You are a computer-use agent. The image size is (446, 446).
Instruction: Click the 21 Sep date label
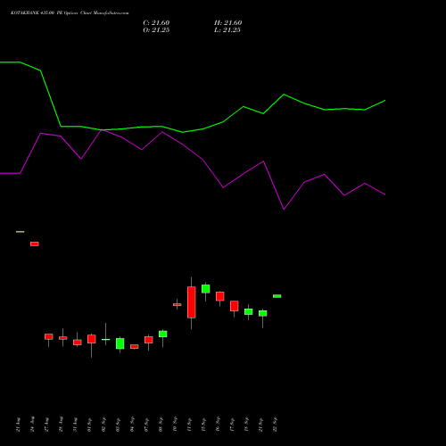tap(260, 425)
